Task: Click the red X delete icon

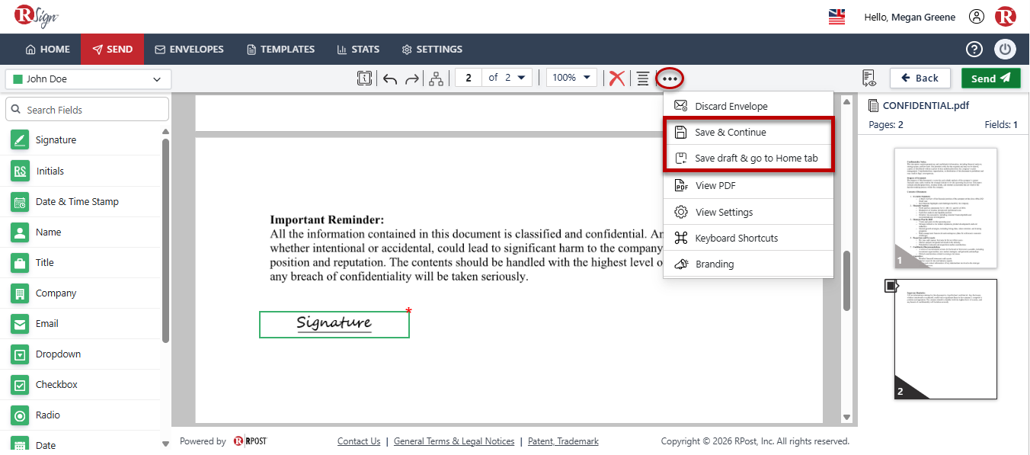Action: point(617,78)
